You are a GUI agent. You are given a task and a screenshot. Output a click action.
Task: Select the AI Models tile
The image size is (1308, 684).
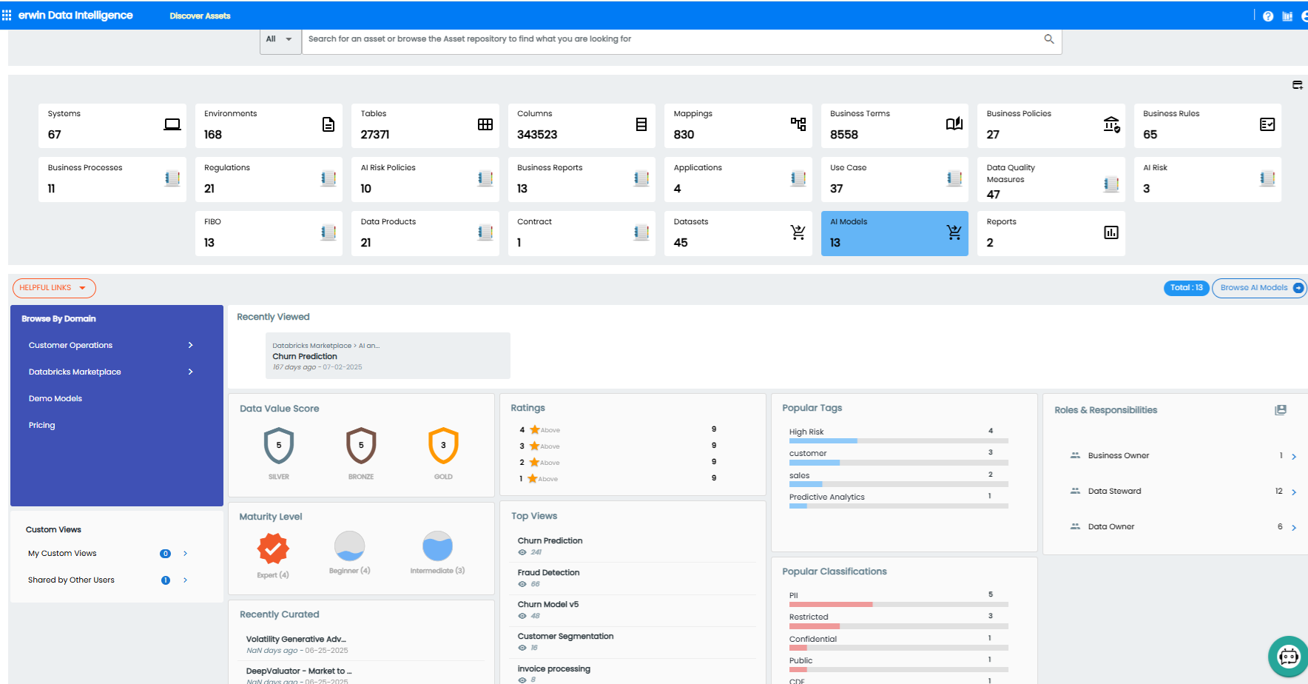(x=894, y=233)
